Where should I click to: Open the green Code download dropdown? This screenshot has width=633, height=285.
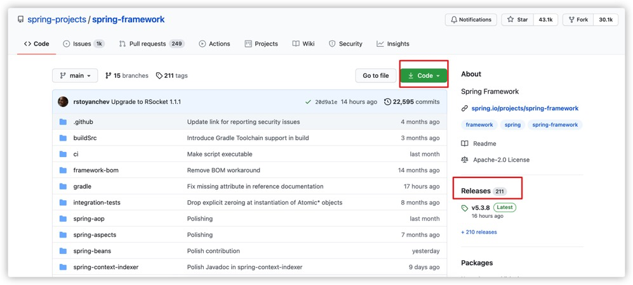click(x=423, y=75)
